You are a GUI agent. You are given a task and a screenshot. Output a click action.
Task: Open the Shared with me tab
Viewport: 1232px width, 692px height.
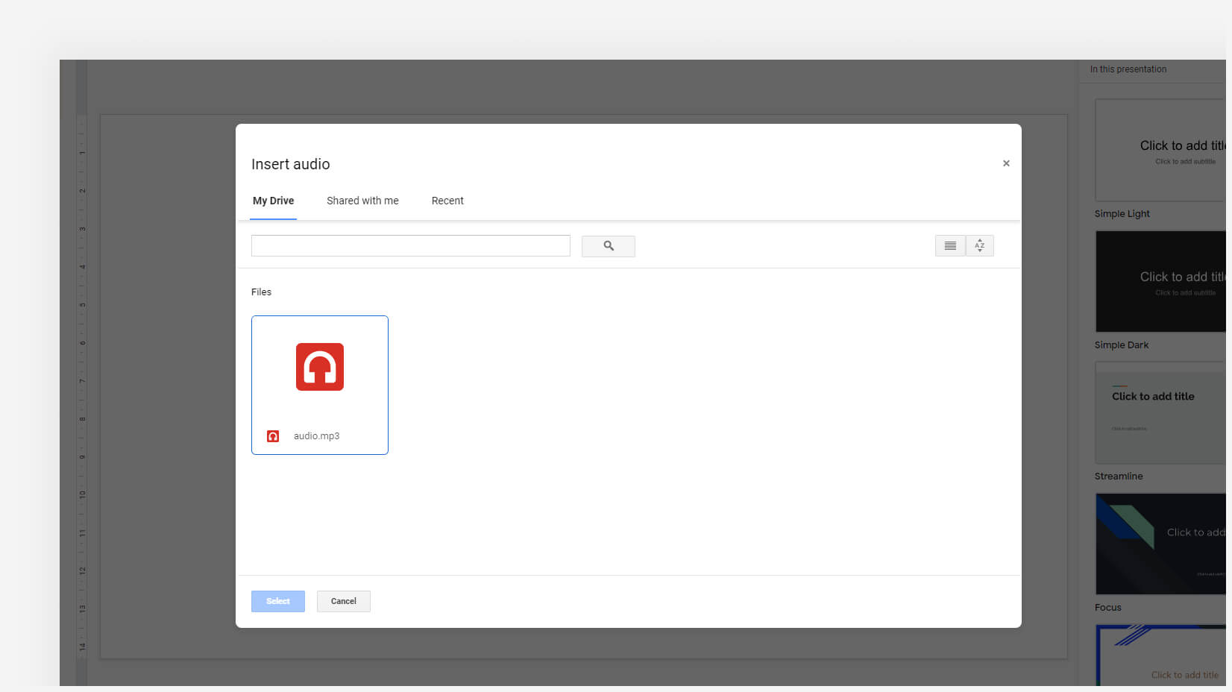point(362,201)
